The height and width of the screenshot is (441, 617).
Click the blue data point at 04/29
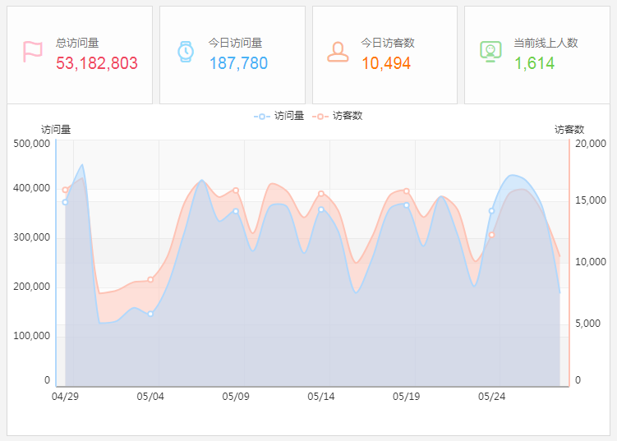65,202
